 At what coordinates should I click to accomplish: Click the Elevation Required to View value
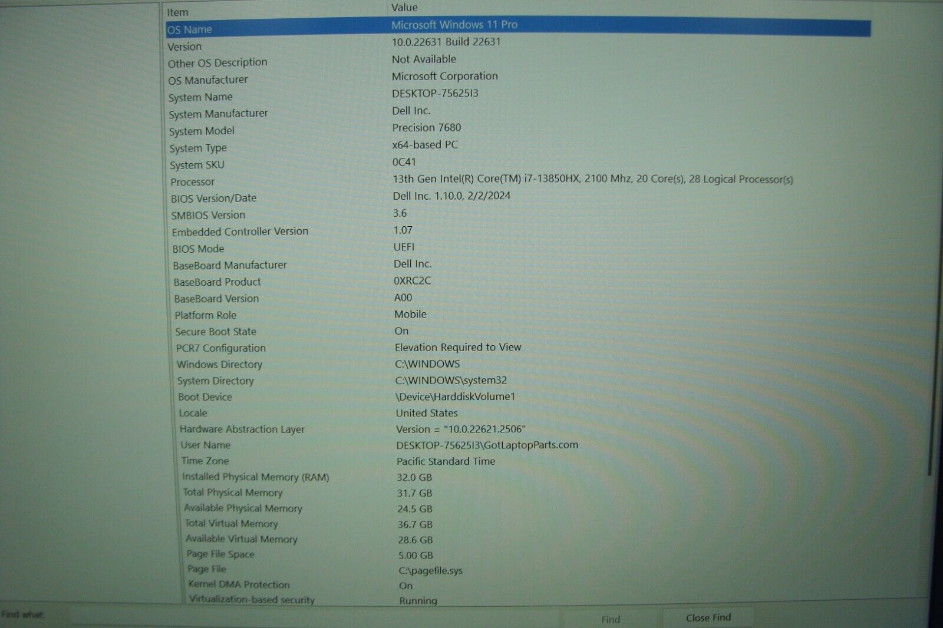pyautogui.click(x=458, y=348)
